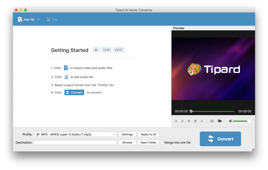
Task: Click the Add File icon
Action: point(20,19)
